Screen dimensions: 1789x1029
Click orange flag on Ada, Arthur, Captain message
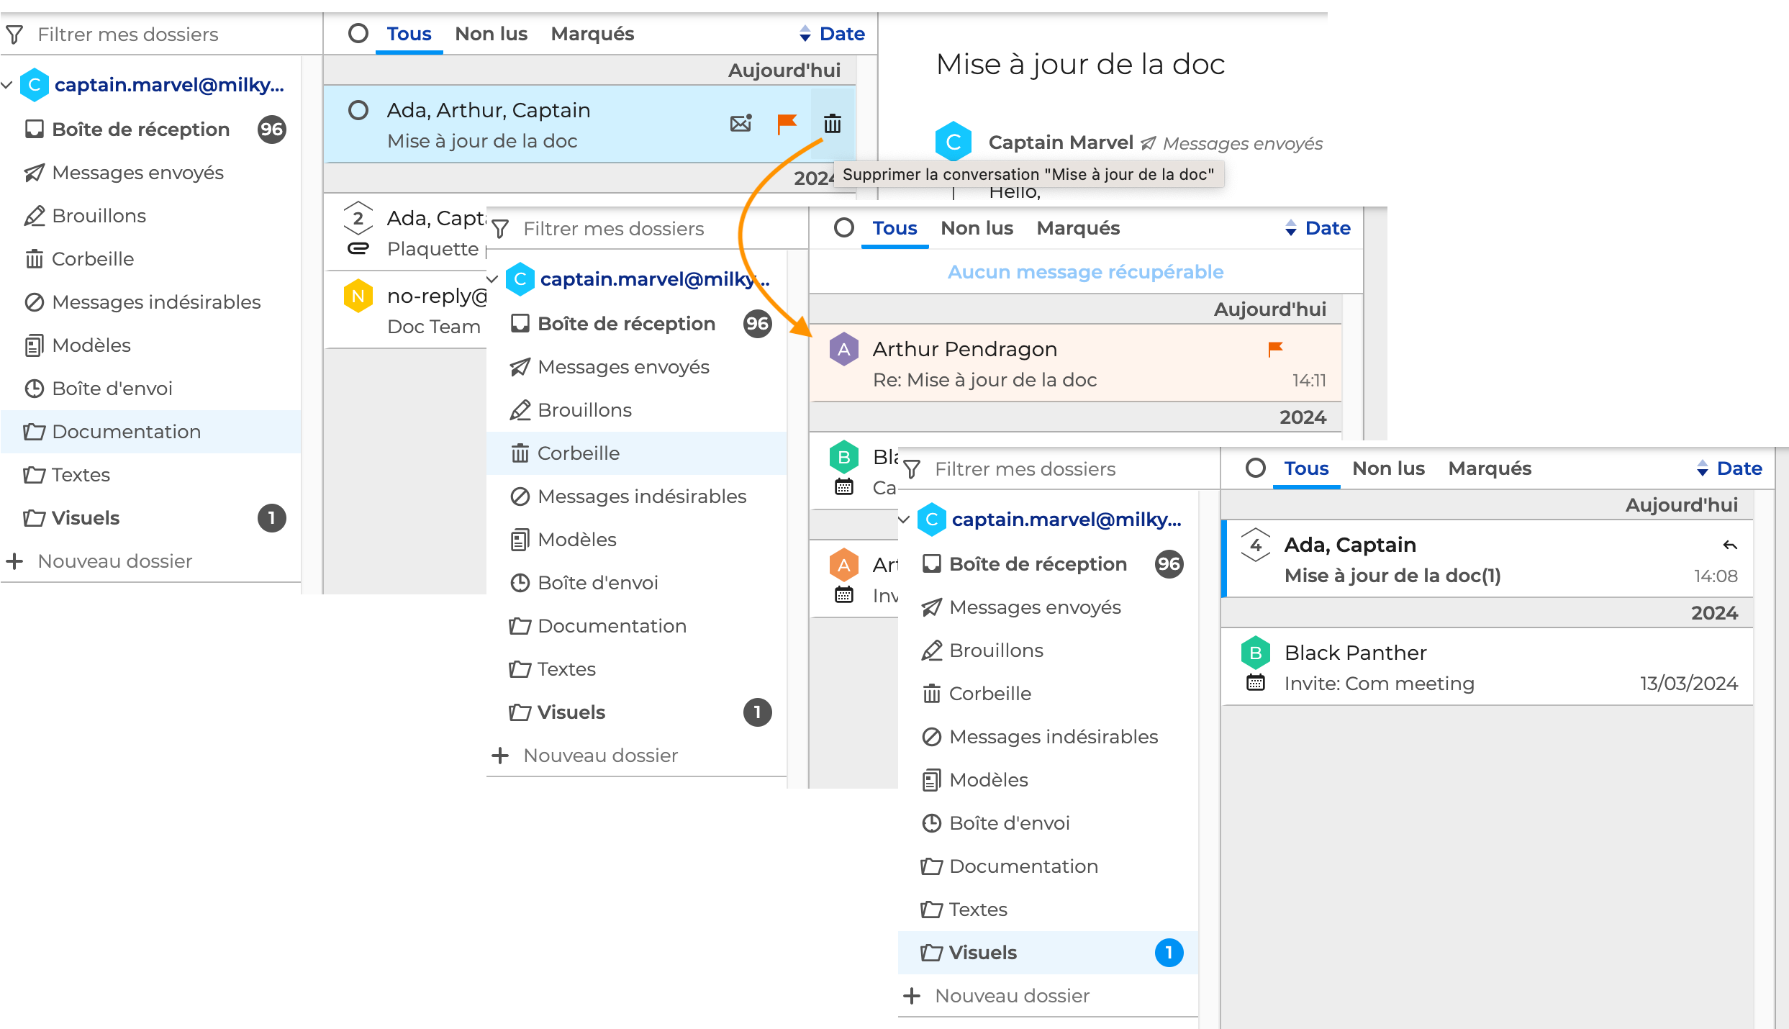[787, 124]
